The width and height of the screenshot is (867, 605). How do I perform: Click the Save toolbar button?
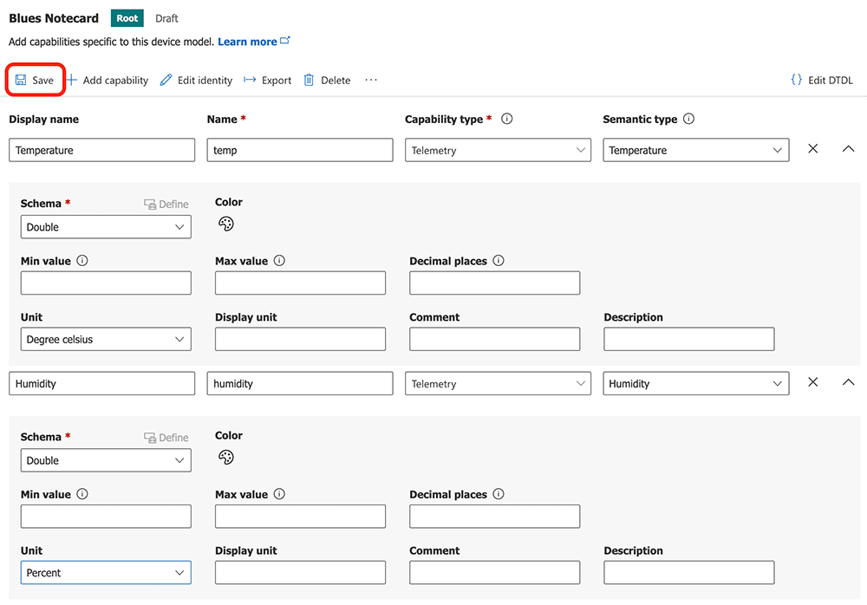point(35,81)
